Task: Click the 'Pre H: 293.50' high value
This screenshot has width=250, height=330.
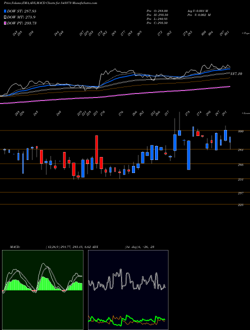Action: pyautogui.click(x=157, y=15)
